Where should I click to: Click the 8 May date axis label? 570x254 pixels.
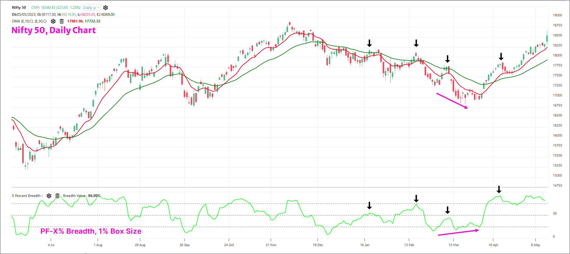click(536, 245)
